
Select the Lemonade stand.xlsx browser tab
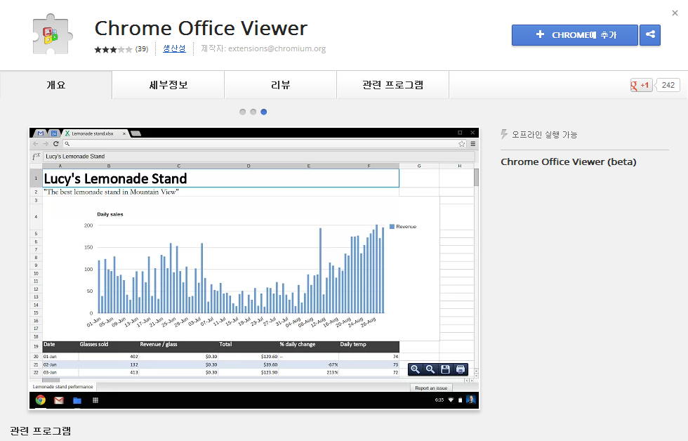95,133
